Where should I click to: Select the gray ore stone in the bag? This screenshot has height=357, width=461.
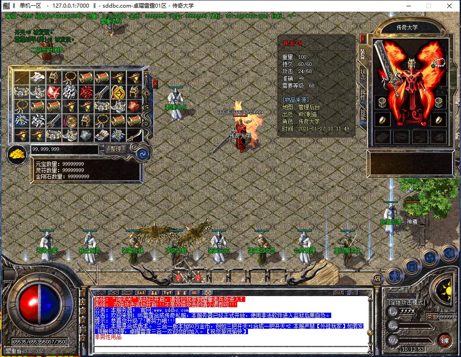(x=86, y=135)
